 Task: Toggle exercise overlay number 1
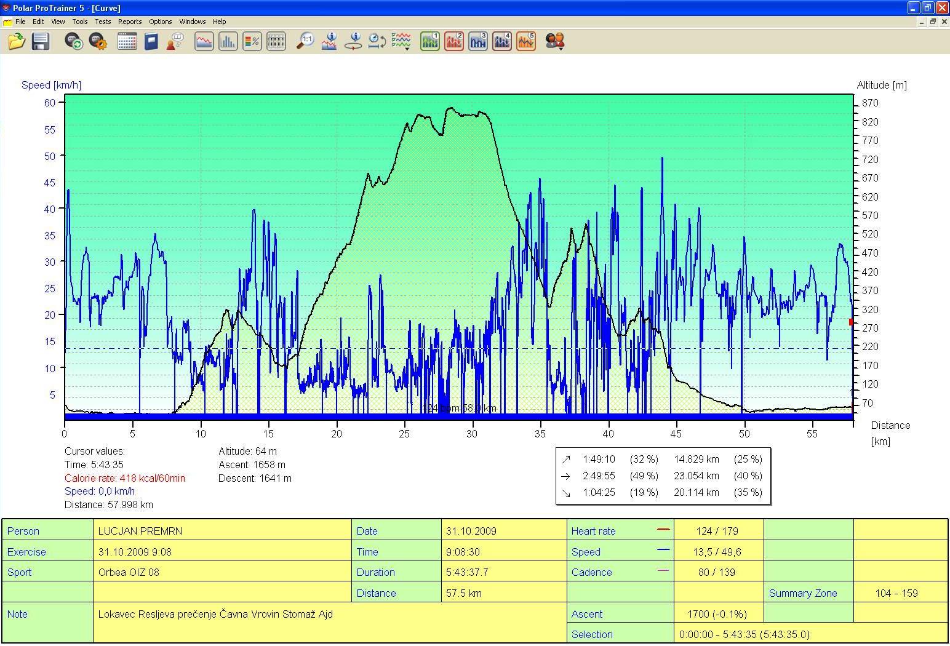tap(430, 41)
